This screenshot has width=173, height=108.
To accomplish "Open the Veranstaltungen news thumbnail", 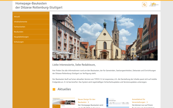I will pos(118,103).
